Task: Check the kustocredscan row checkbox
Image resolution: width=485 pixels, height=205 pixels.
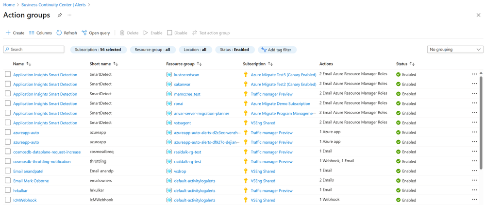Action: point(8,74)
